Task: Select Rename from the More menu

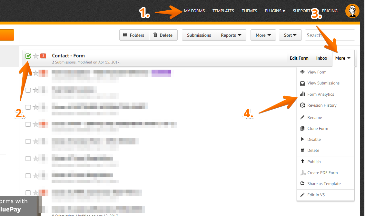Action: click(x=314, y=118)
